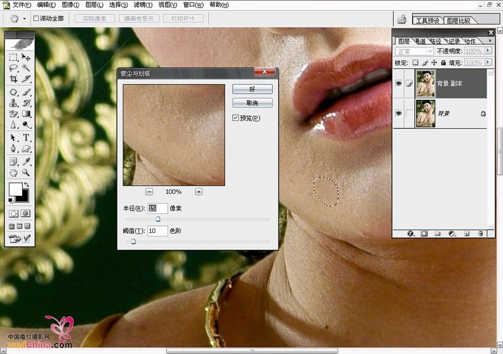
Task: Select the Dodge tool
Action: tap(26, 124)
